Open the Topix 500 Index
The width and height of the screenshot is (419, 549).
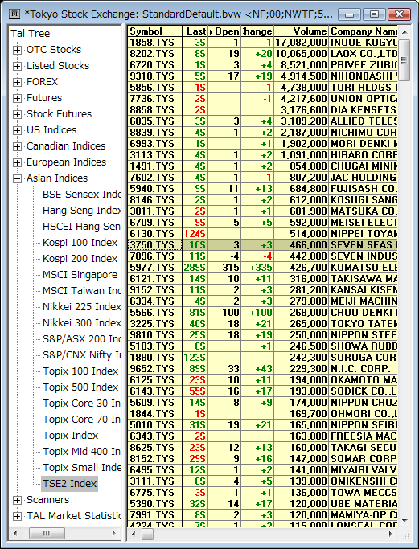coord(80,387)
